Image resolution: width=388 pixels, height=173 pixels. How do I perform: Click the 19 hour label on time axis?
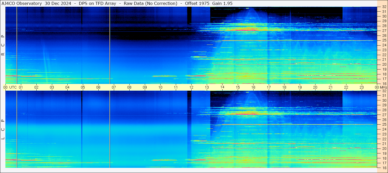(300, 87)
